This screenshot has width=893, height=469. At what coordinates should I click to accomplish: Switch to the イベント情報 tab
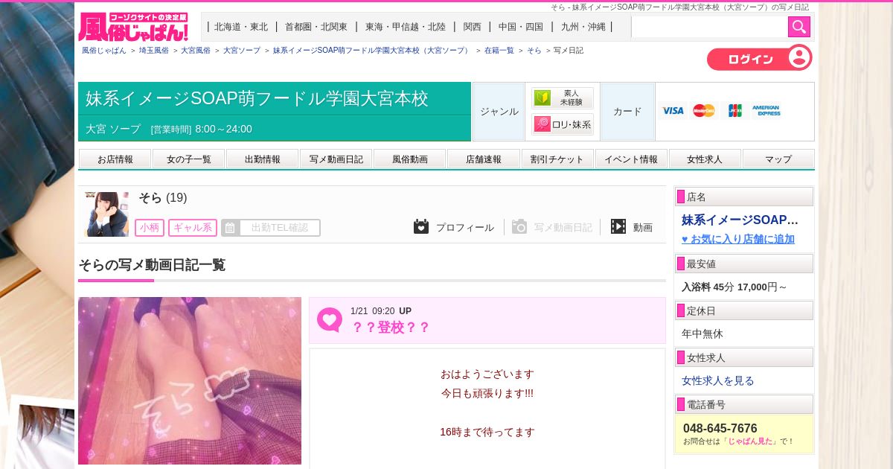(x=631, y=159)
